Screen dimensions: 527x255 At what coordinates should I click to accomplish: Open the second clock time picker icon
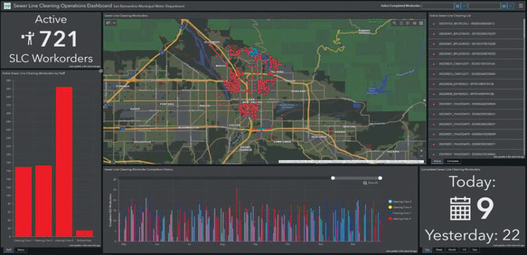click(511, 5)
